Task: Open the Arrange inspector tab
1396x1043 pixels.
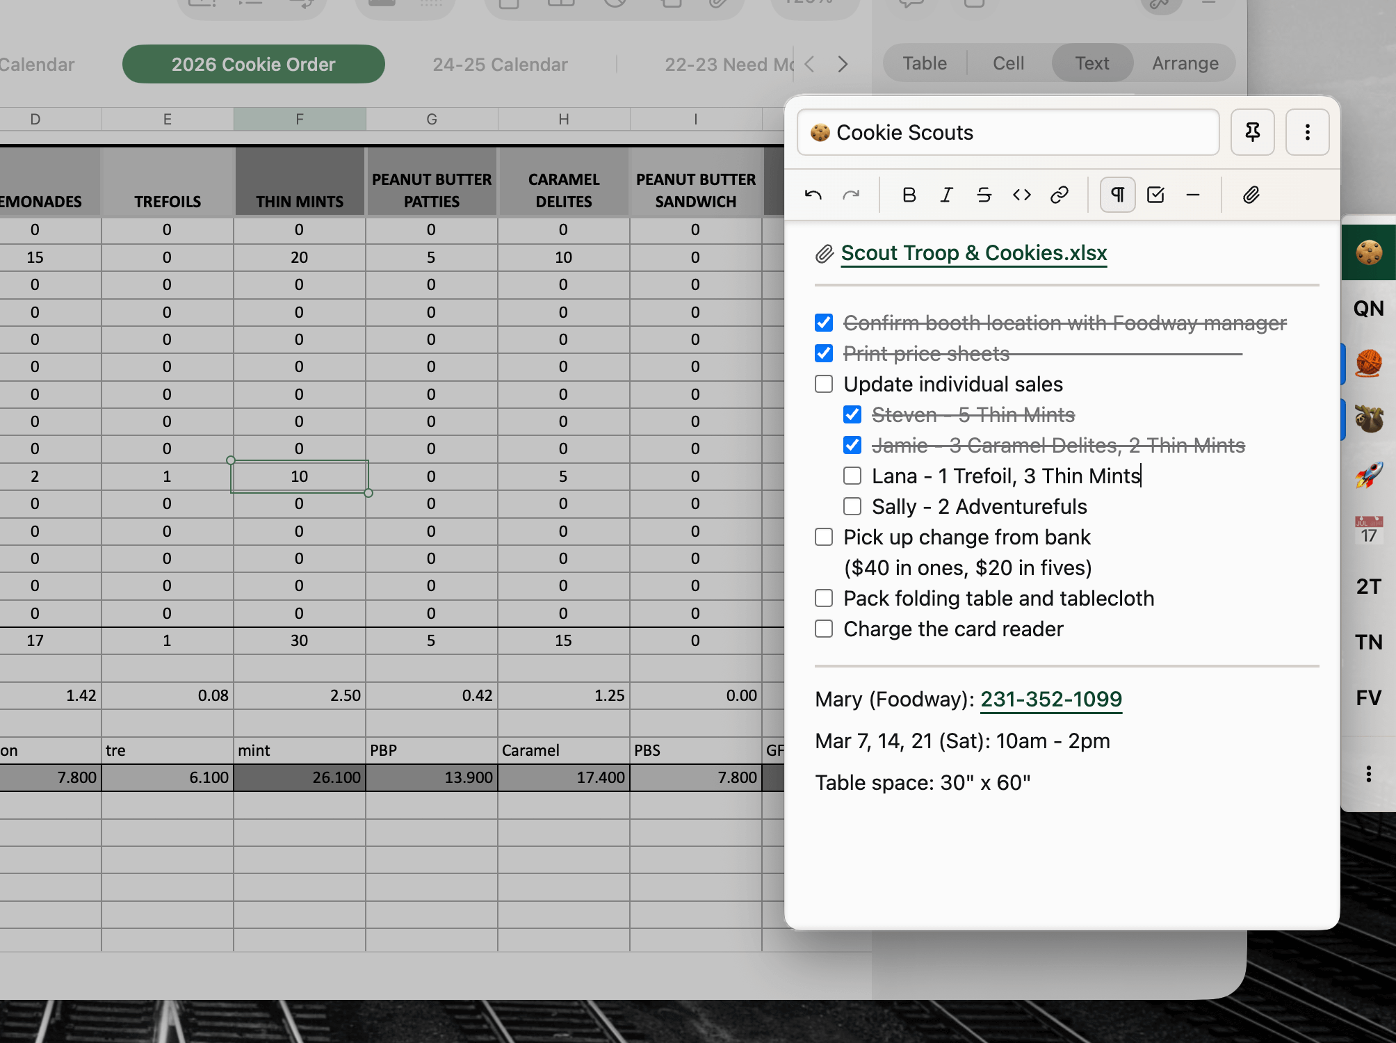Action: pos(1185,63)
